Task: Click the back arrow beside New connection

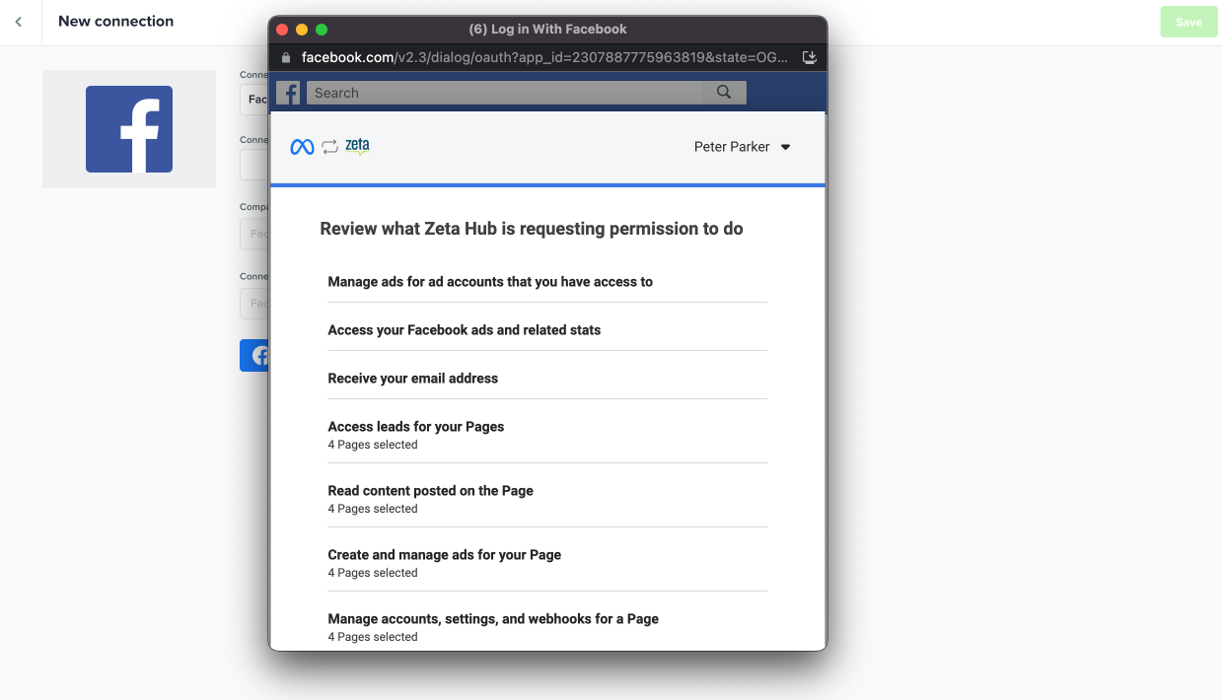Action: 19,22
